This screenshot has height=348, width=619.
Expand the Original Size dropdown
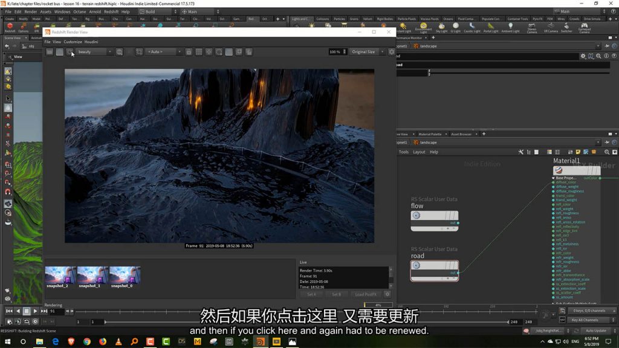[365, 52]
